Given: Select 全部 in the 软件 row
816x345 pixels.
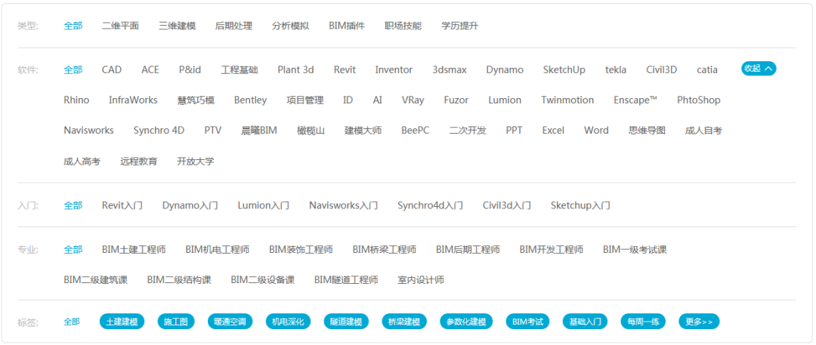Looking at the screenshot, I should pos(73,69).
